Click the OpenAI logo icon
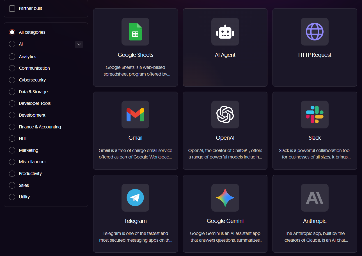The image size is (362, 256). click(x=225, y=114)
